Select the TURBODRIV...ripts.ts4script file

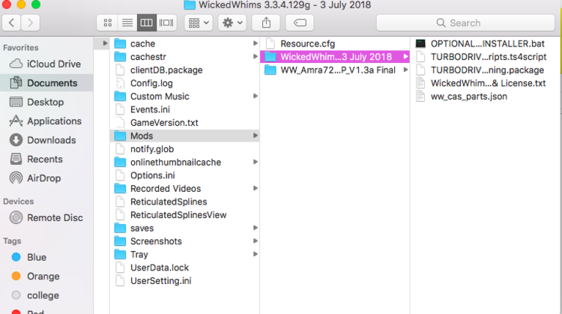click(x=486, y=57)
